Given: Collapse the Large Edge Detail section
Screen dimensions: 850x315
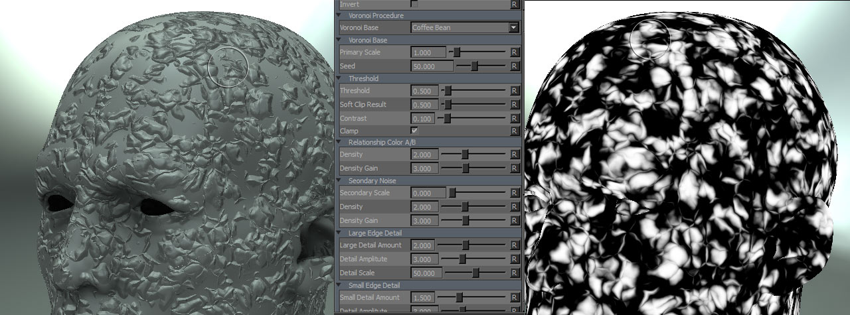Looking at the screenshot, I should click(x=343, y=233).
